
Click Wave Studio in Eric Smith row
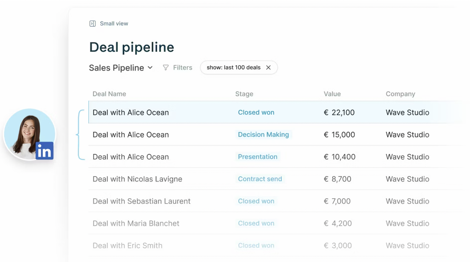click(x=408, y=246)
